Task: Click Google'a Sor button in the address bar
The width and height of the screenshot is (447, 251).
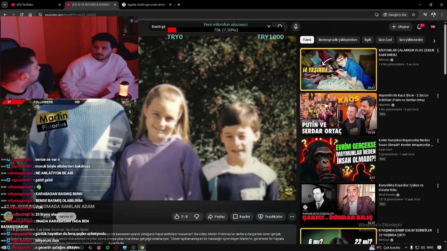Action: pyautogui.click(x=395, y=15)
